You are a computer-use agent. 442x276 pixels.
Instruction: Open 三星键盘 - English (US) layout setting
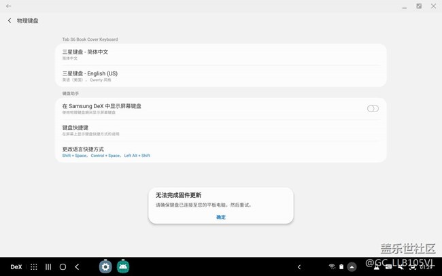[x=220, y=76]
